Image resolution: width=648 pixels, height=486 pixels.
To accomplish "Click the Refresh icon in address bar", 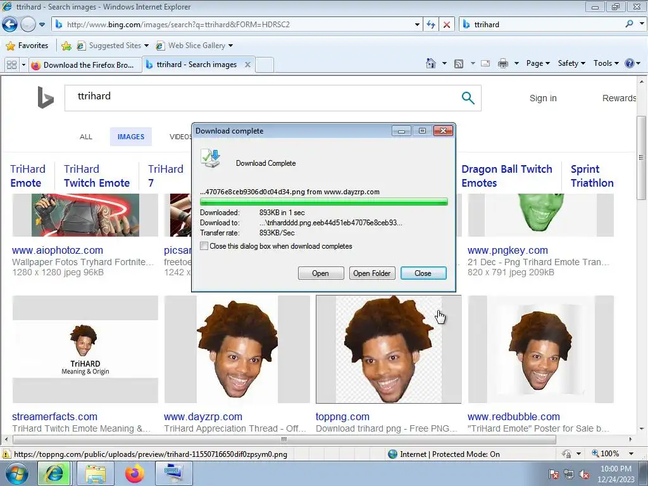I will 430,25.
